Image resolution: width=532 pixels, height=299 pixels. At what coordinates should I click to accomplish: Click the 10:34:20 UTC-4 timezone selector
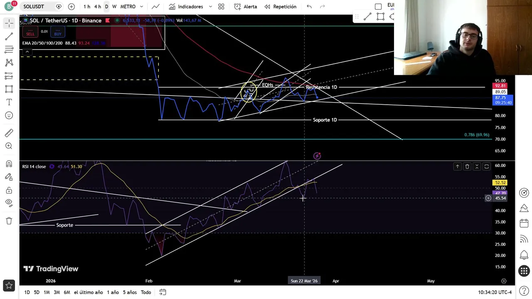coord(495,292)
